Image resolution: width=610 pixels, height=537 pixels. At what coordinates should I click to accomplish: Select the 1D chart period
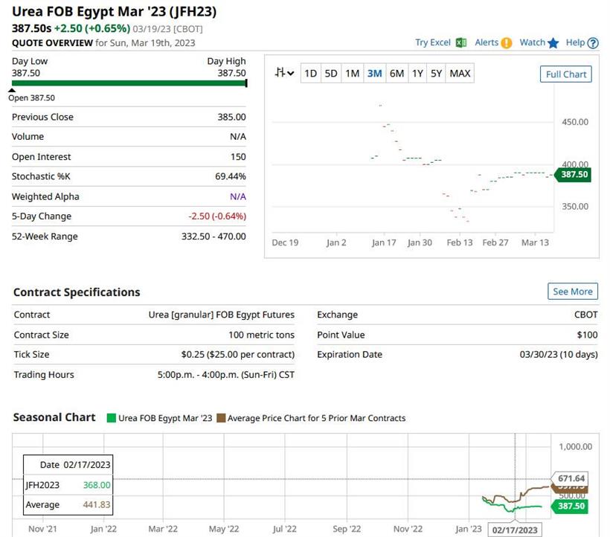tap(310, 73)
